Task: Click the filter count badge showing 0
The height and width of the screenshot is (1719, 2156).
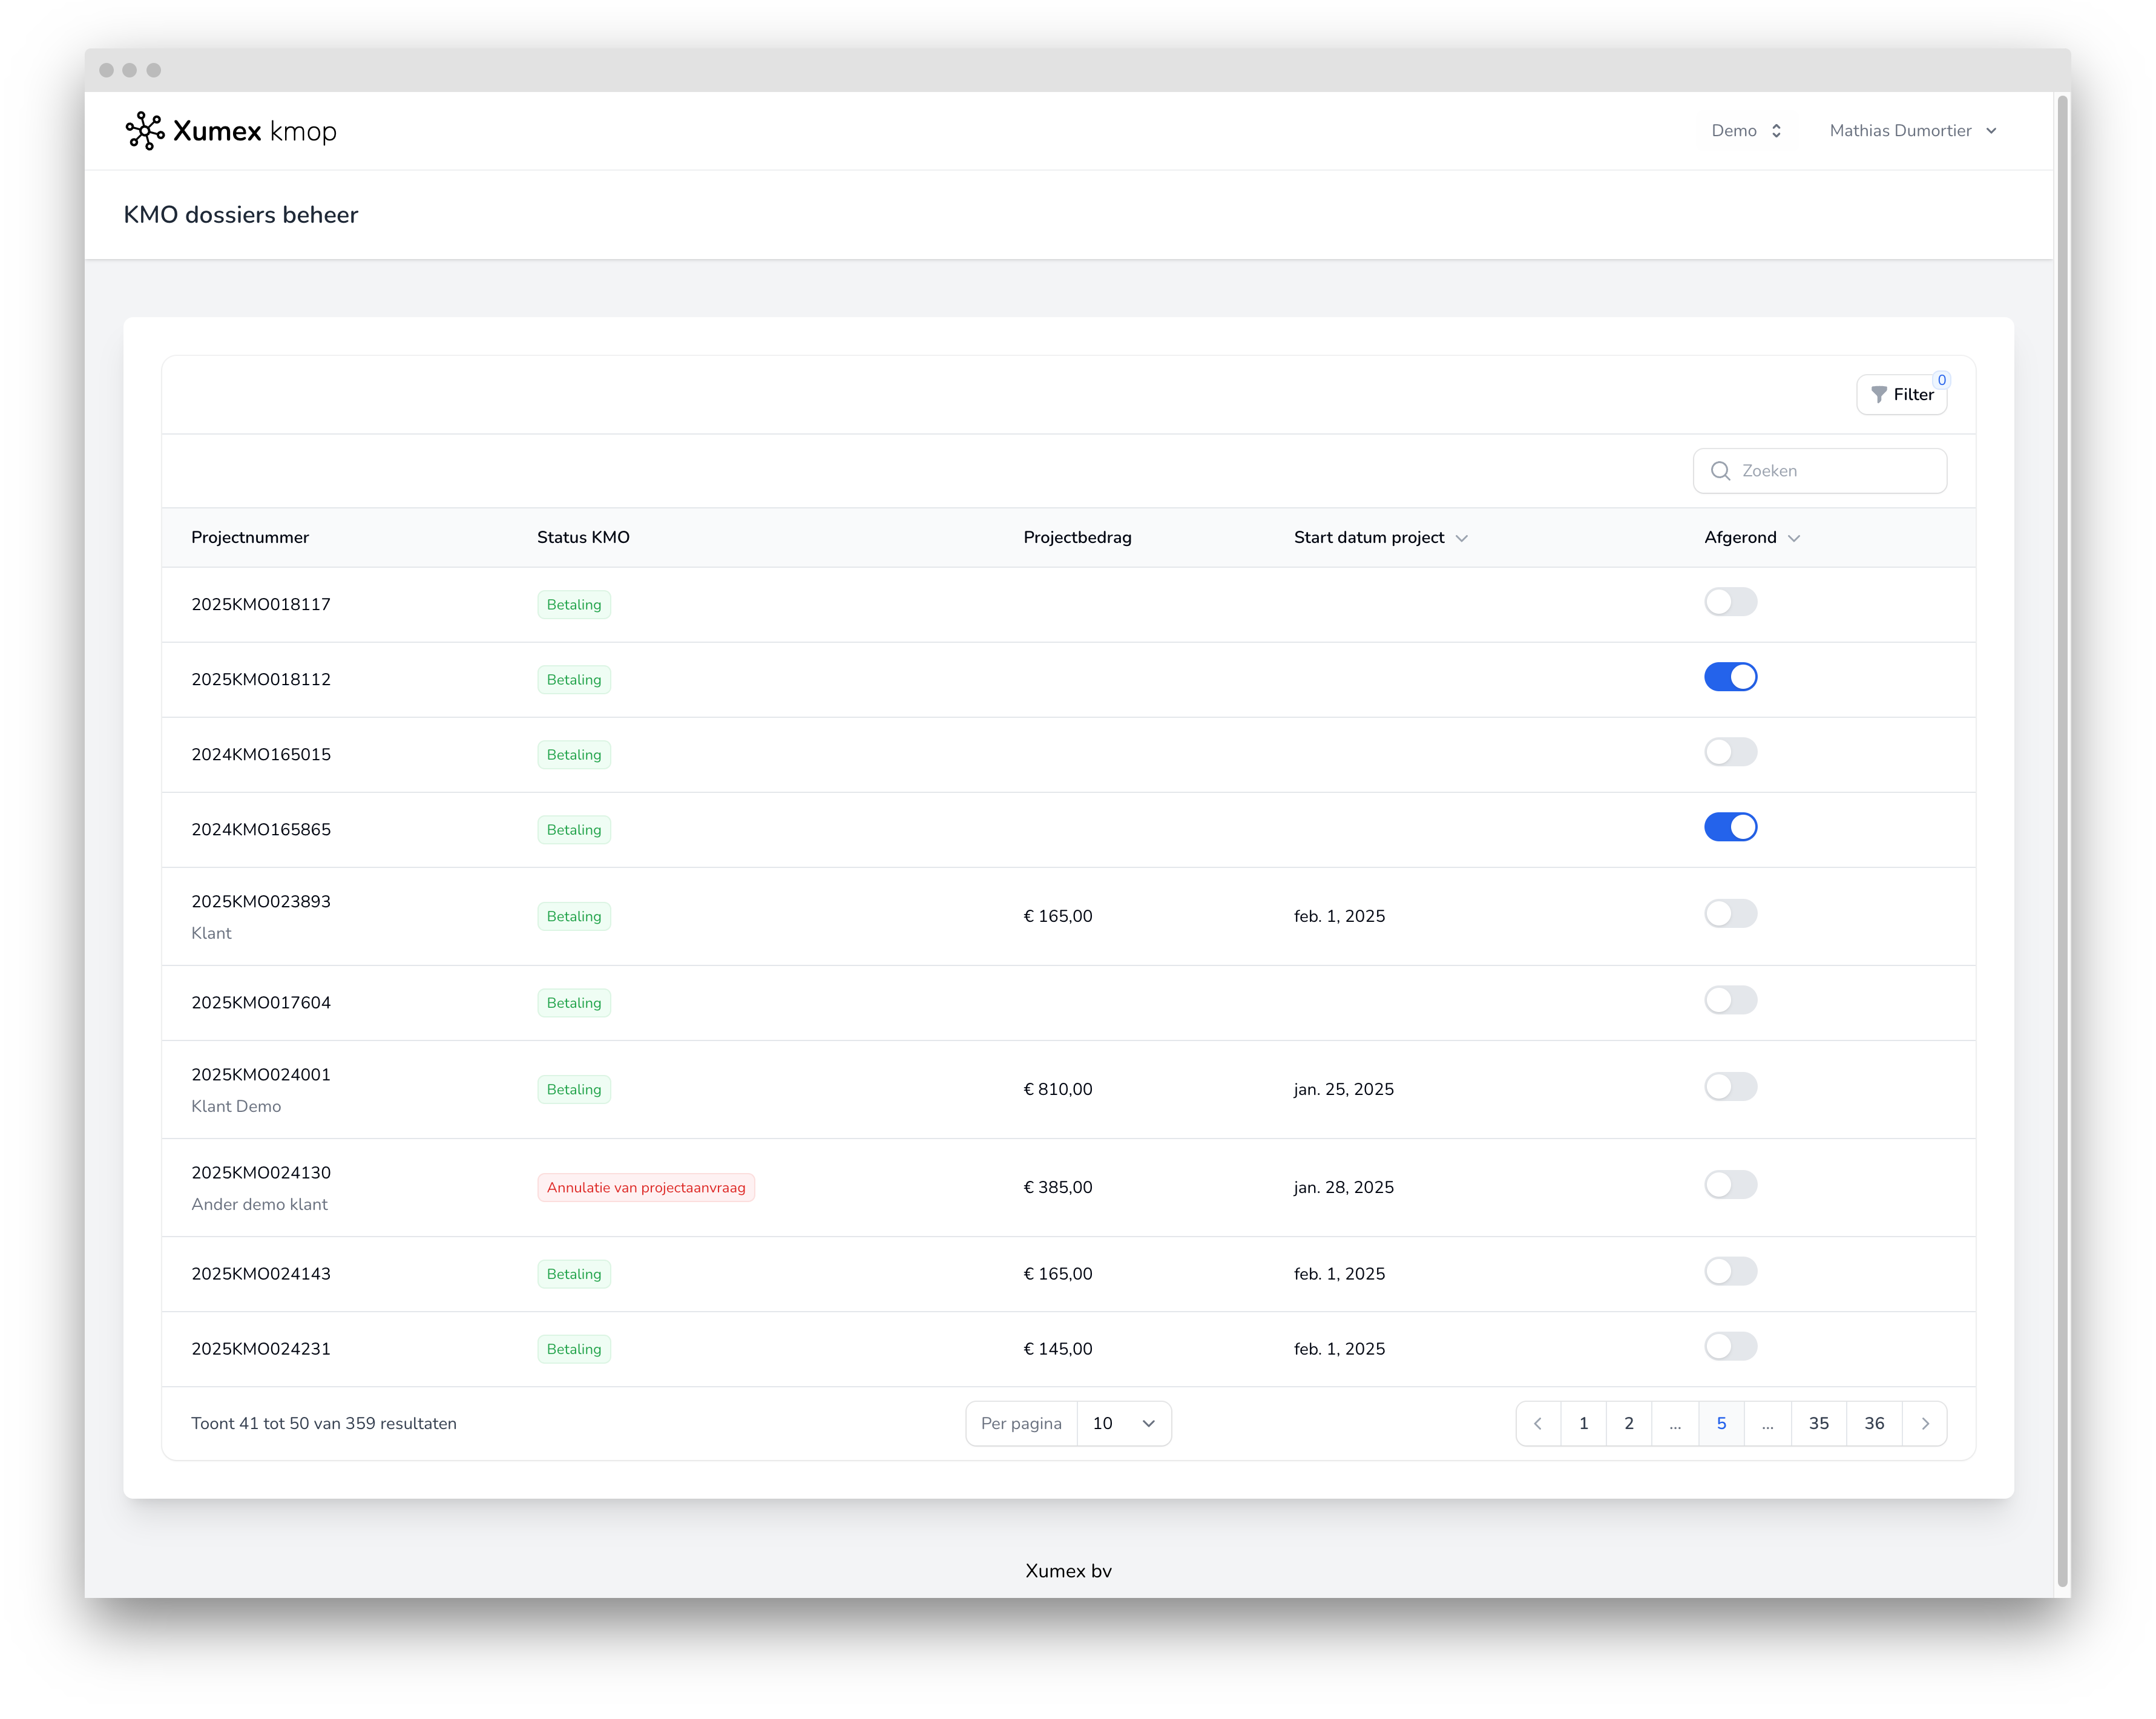Action: 1941,380
